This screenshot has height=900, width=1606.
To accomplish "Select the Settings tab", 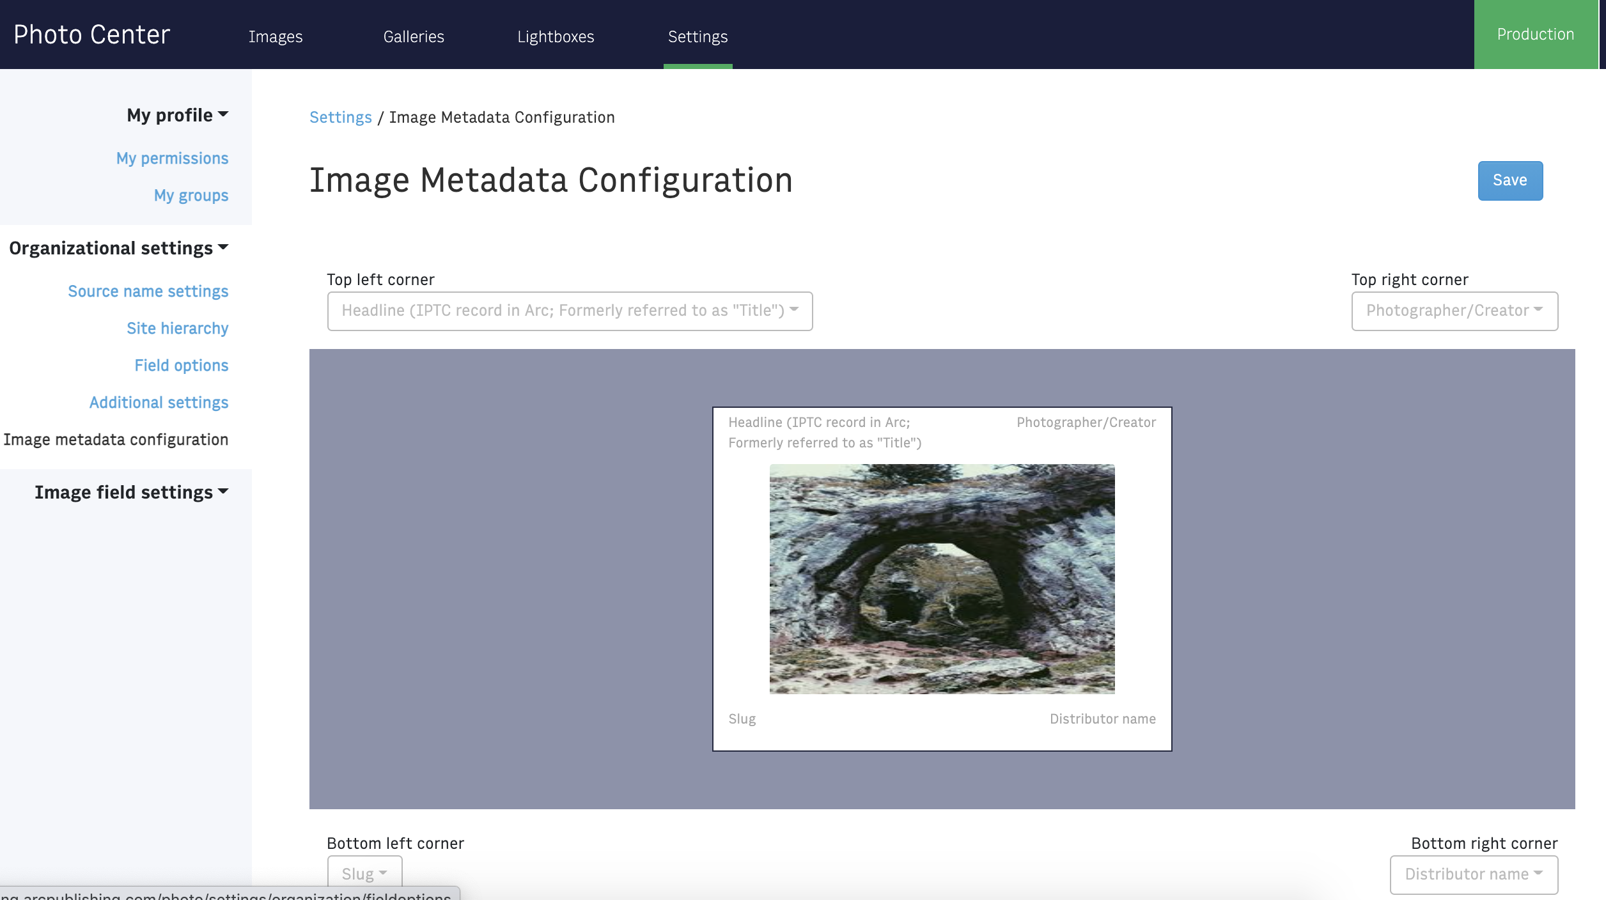I will point(698,36).
